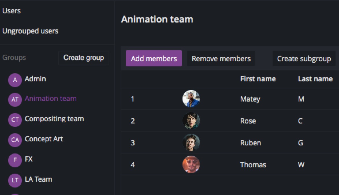339x195 pixels.
Task: Click the Remove members button
Action: pyautogui.click(x=221, y=59)
